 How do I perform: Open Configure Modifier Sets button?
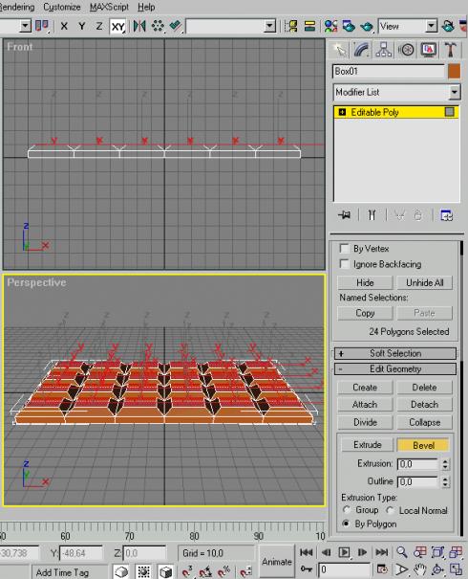(x=447, y=215)
